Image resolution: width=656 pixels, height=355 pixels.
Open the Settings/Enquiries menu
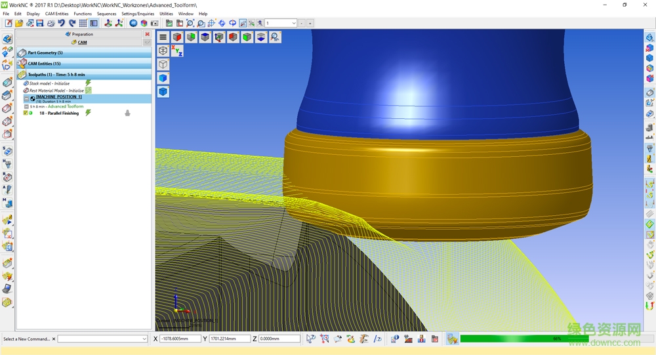[138, 13]
